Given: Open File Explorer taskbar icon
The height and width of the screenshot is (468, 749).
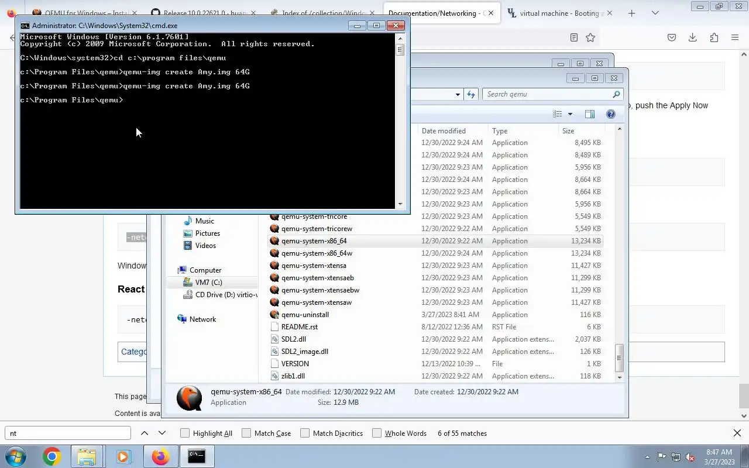Looking at the screenshot, I should (87, 456).
